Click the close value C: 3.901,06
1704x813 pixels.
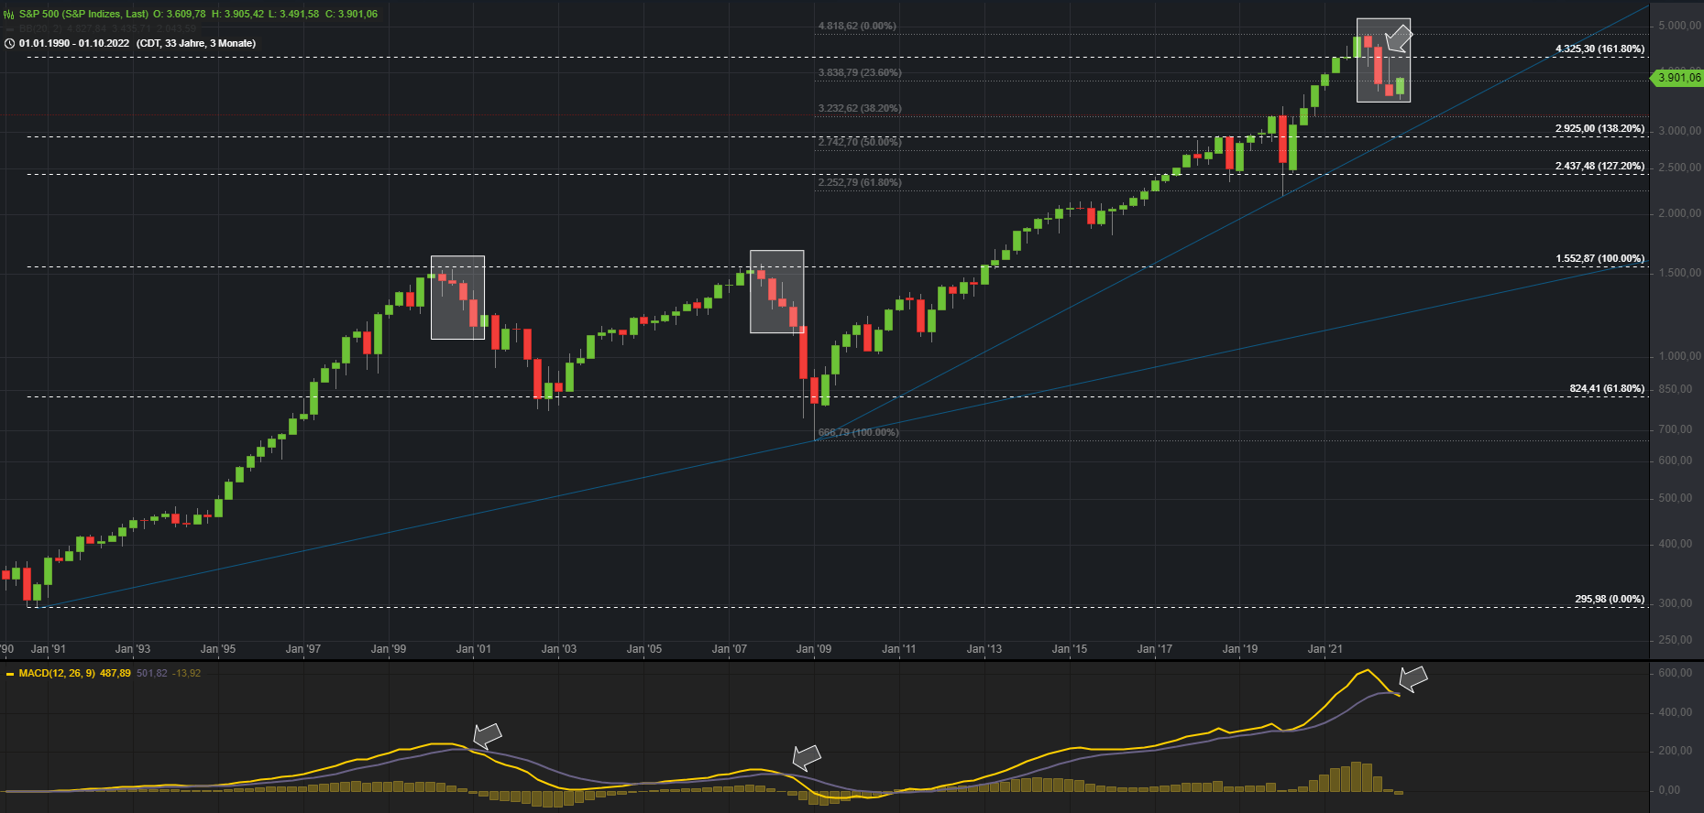pos(351,15)
